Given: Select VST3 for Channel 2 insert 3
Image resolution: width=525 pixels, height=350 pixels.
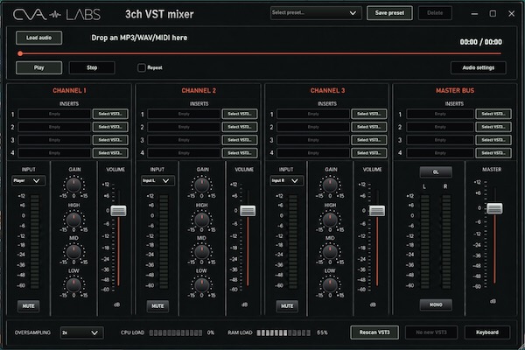Looking at the screenshot, I should [x=240, y=140].
